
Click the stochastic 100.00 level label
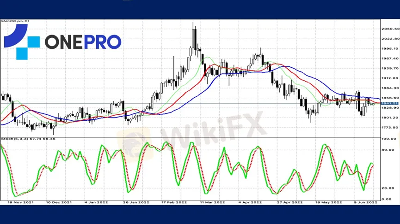[389, 139]
